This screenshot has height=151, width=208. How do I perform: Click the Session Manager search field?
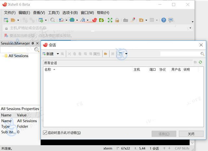tap(17, 50)
